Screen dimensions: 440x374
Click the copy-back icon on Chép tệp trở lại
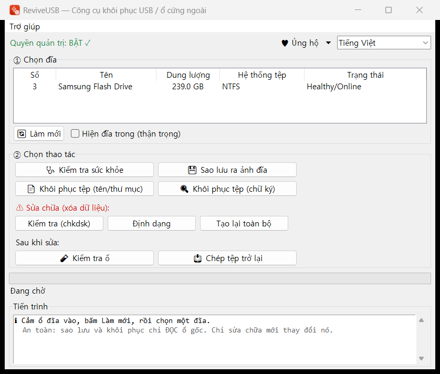click(197, 258)
